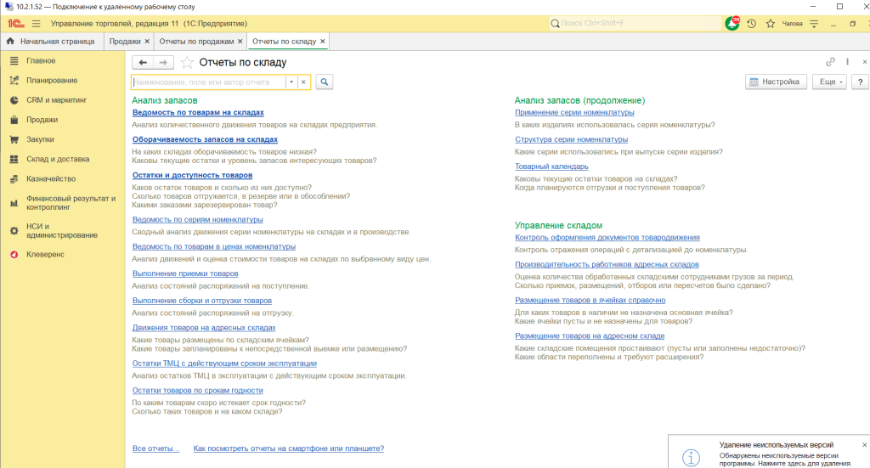The image size is (870, 468).
Task: Open Ведомость по сериям номенклатуры report
Action: 197,220
